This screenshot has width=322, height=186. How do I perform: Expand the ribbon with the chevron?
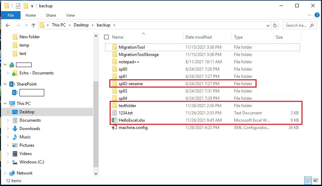pyautogui.click(x=309, y=15)
